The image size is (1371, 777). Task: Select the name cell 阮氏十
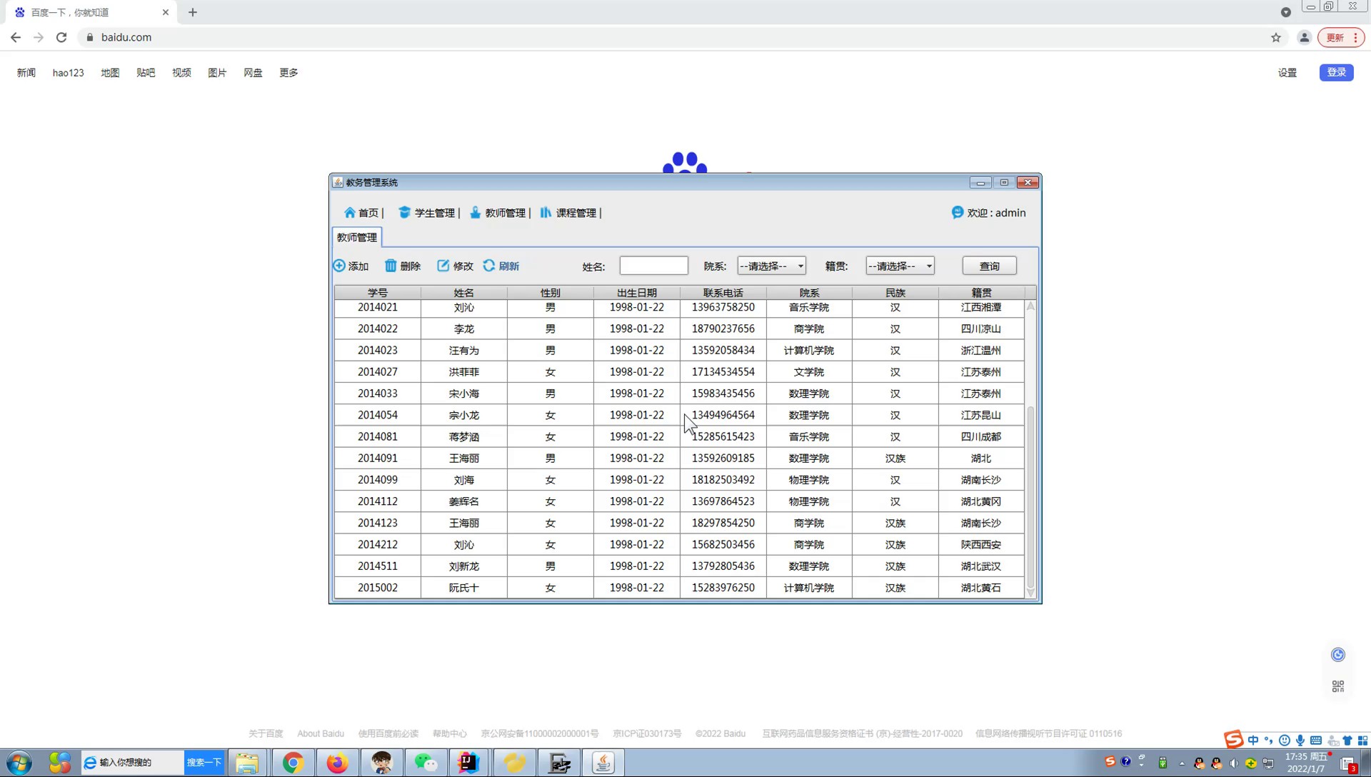coord(464,588)
